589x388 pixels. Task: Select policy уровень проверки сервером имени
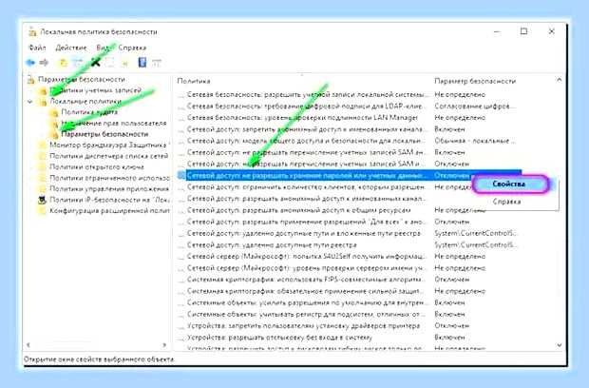pyautogui.click(x=306, y=268)
